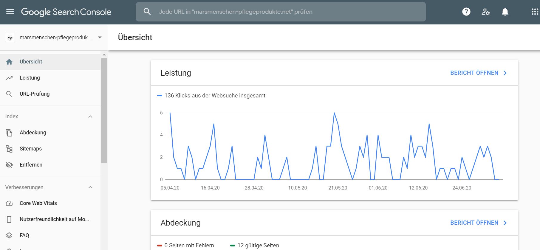Open user settings icon in header
Viewport: 540px width, 250px height.
pos(485,12)
